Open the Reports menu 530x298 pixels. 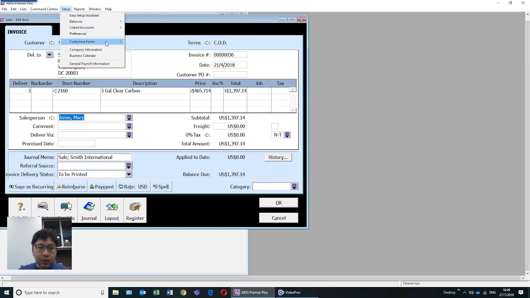click(x=79, y=9)
